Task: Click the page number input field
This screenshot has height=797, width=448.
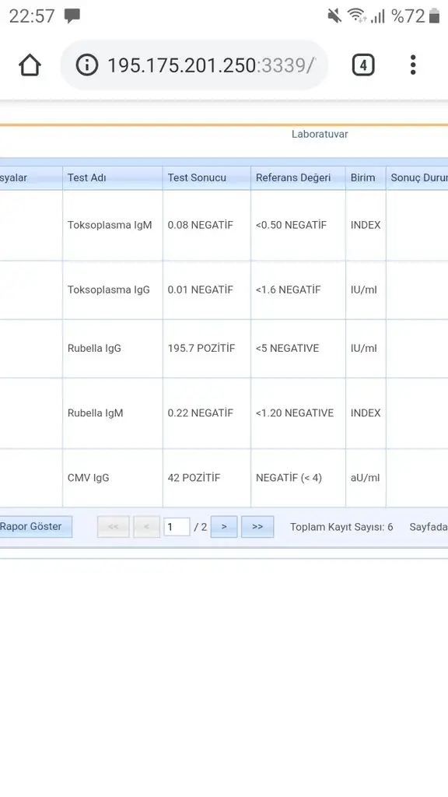Action: point(177,527)
